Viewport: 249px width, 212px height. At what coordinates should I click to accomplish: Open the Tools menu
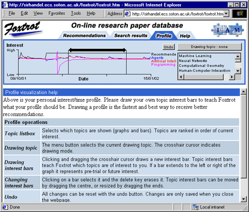tap(76, 13)
